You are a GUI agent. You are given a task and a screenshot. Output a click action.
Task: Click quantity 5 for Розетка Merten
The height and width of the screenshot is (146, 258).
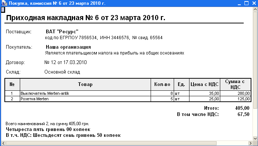click(x=162, y=99)
